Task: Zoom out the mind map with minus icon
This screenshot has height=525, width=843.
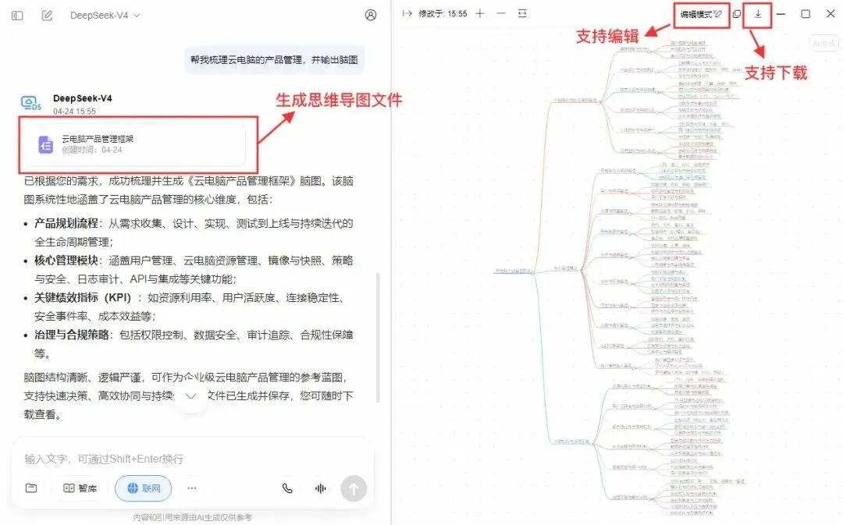Action: click(x=501, y=13)
